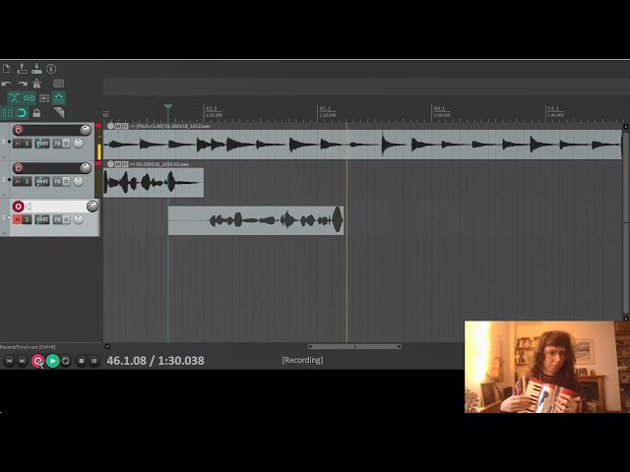Toggle repeat loop button
The image size is (630, 472).
[x=66, y=361]
